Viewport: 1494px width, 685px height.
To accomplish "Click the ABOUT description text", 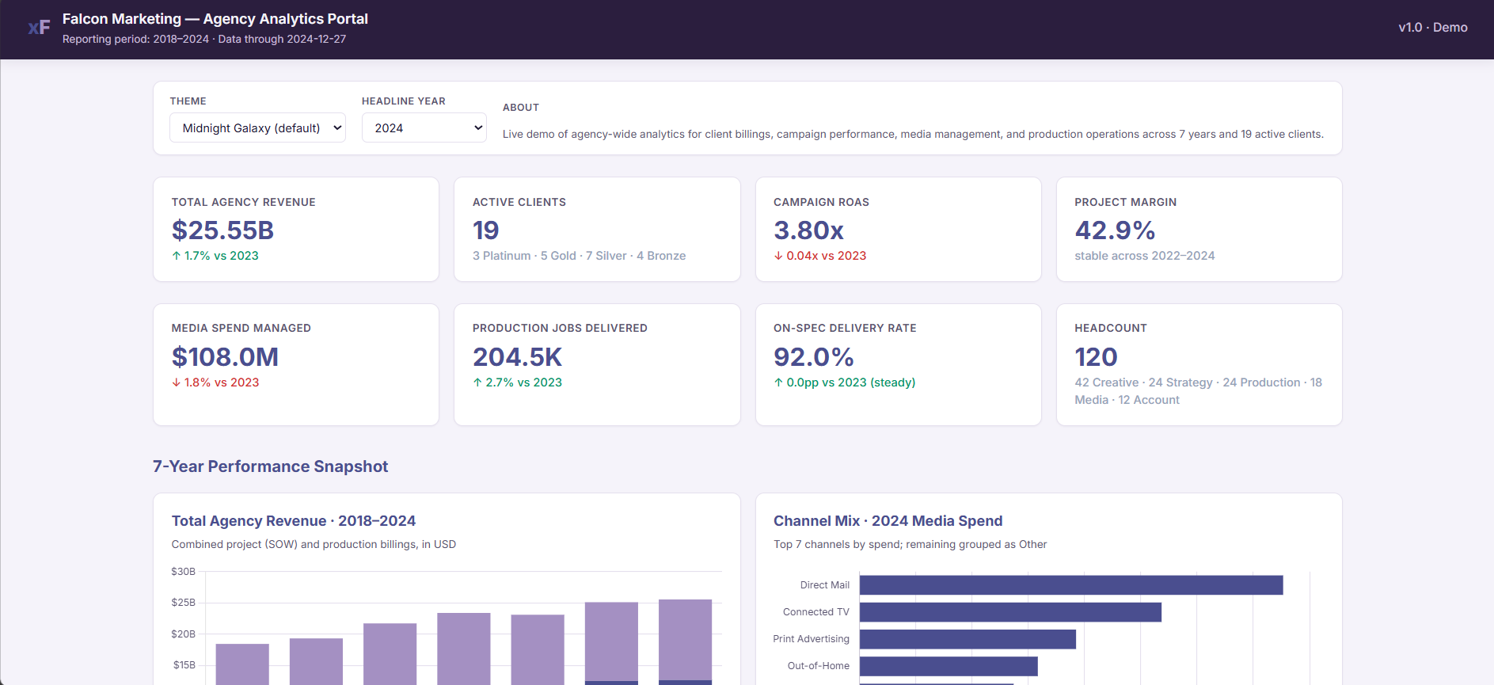I will (x=913, y=134).
